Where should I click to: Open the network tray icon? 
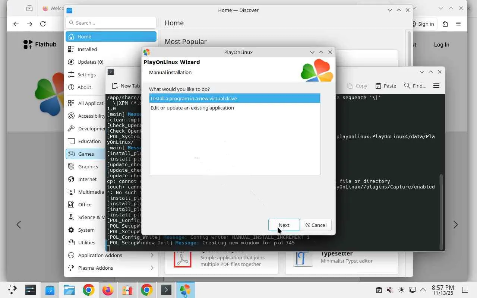pos(412,290)
